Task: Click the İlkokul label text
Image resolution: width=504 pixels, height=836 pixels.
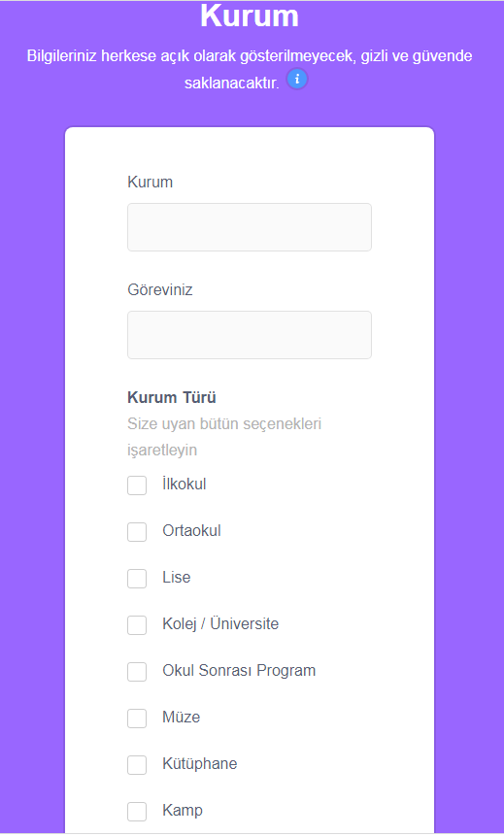Action: click(184, 485)
